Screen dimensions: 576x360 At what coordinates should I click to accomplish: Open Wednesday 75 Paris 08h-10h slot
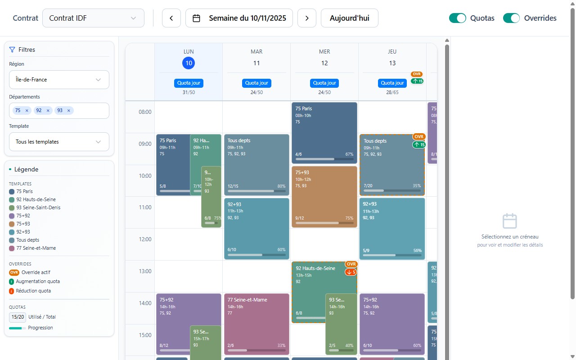(324, 133)
